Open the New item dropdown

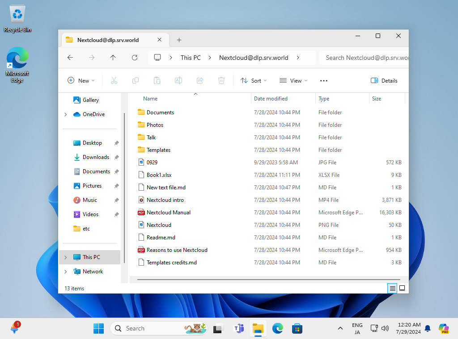click(81, 80)
